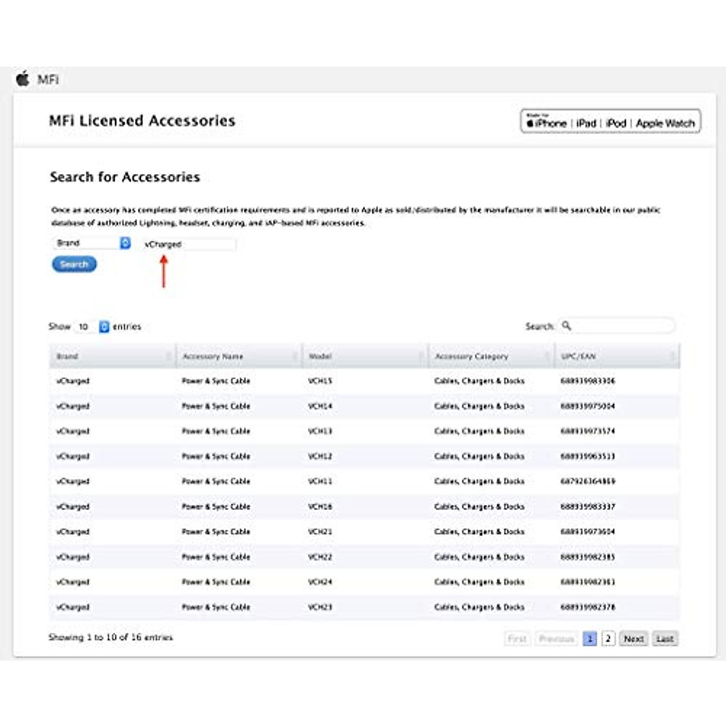Sort table by UPC/EAN column

click(578, 357)
